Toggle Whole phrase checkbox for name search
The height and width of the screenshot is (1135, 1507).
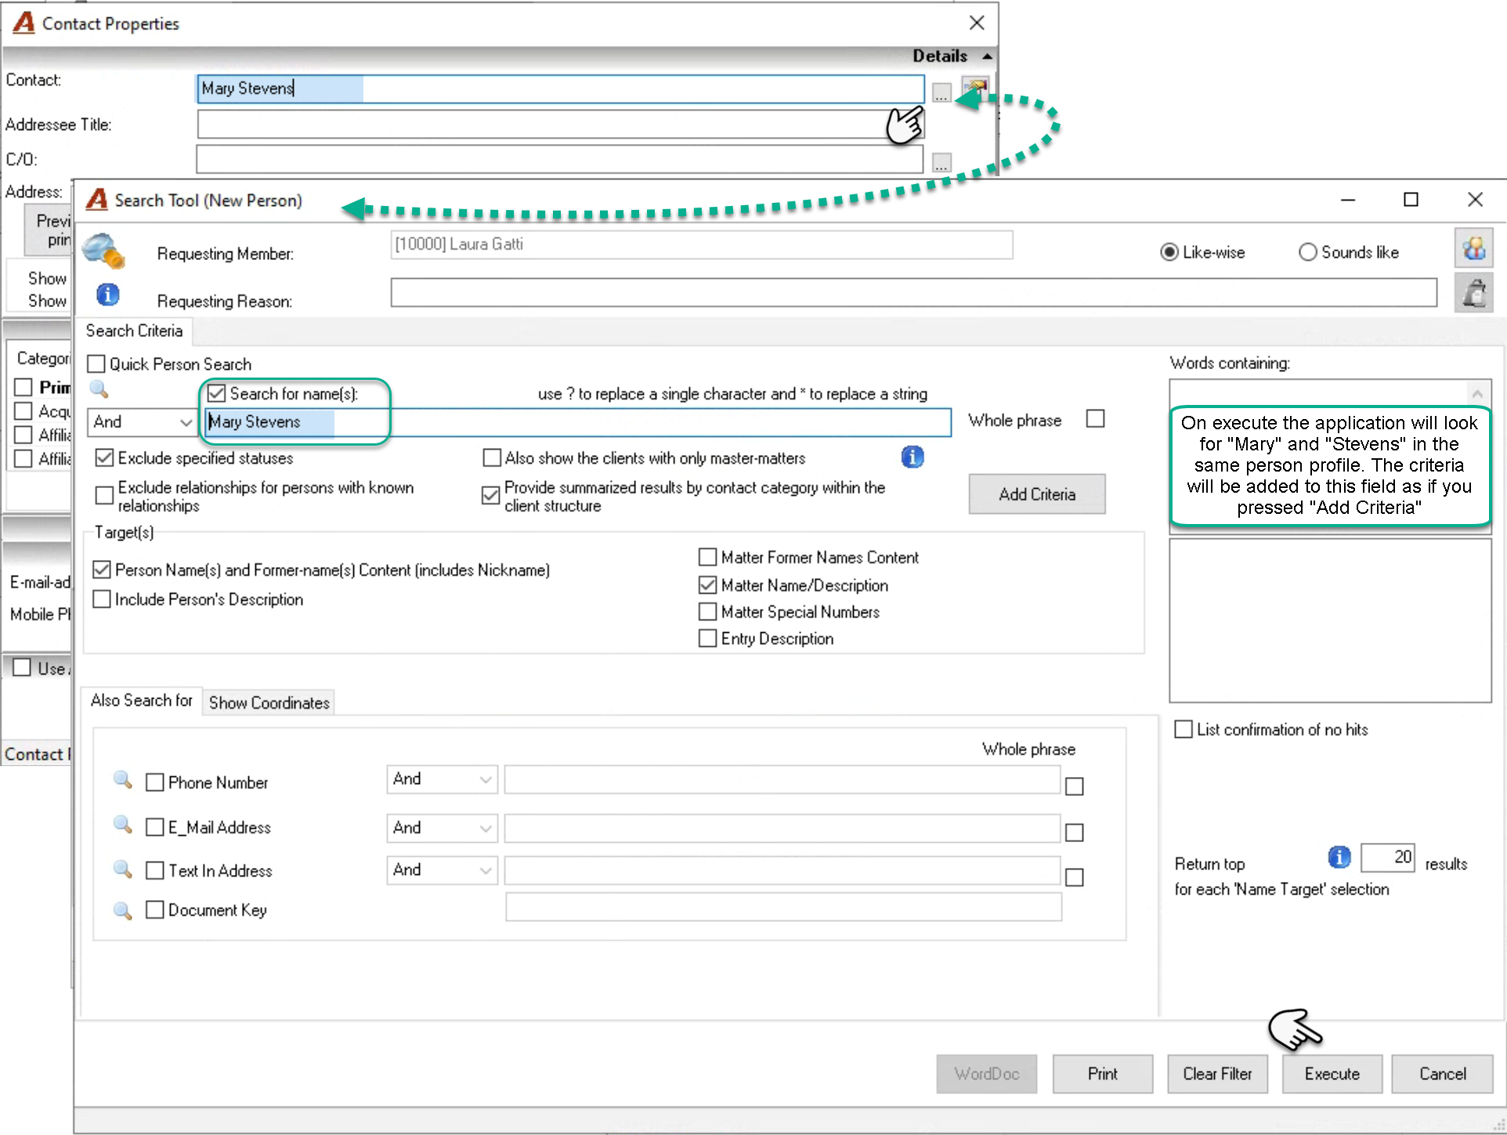1095,419
